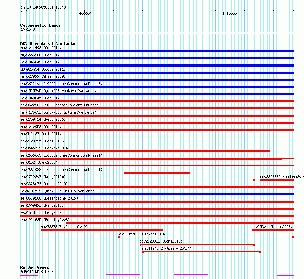Click the 1409900 ruler position label

coord(84,14)
